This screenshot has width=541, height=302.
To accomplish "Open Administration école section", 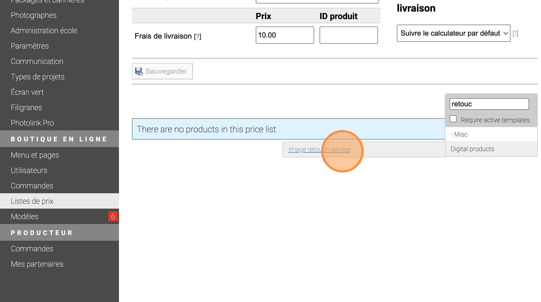I will pos(44,30).
